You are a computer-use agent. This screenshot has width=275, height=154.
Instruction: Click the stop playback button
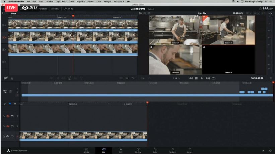[x=196, y=78]
